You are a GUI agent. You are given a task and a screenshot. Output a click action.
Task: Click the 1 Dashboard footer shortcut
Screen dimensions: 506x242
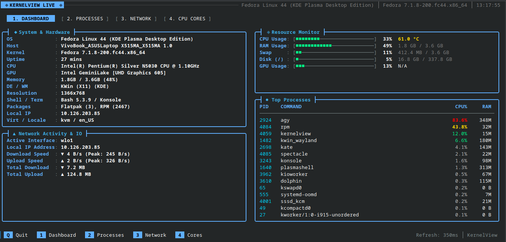click(x=56, y=235)
